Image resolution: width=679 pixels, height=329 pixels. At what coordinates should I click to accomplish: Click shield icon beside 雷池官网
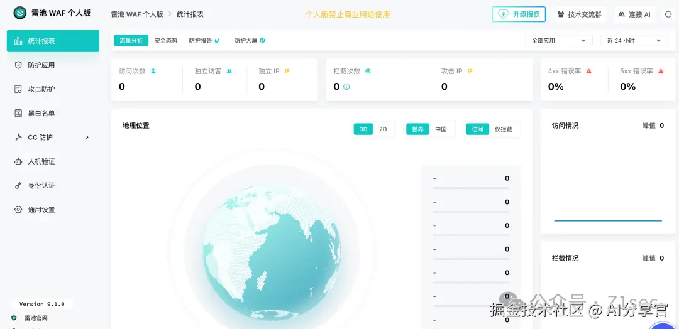click(14, 318)
